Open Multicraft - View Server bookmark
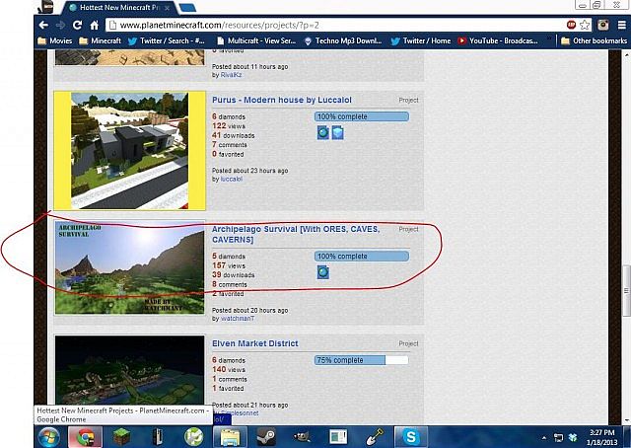This screenshot has width=631, height=448. (x=256, y=40)
